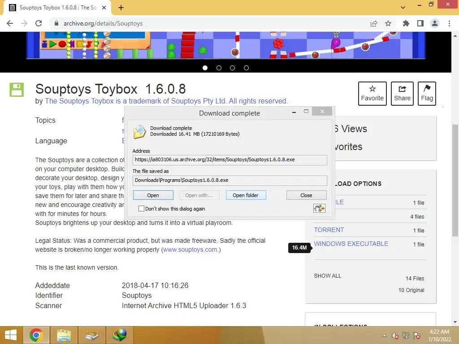Toggle the Chrome side panel icon
Viewport: 459px width, 344px height.
[420, 23]
